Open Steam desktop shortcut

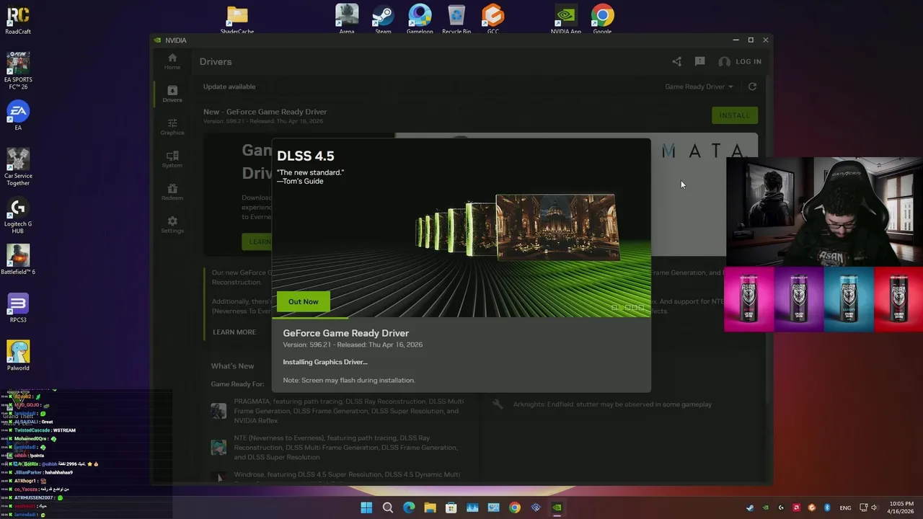coord(383,19)
